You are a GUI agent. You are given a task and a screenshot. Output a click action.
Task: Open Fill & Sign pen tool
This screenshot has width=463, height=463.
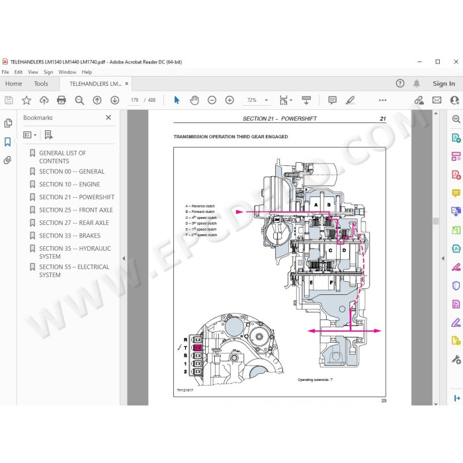456,323
